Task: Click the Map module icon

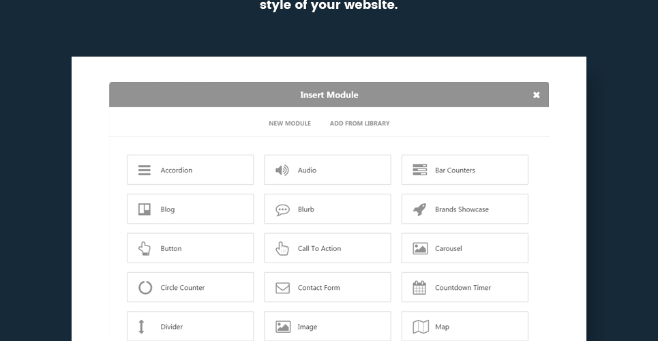Action: (421, 327)
